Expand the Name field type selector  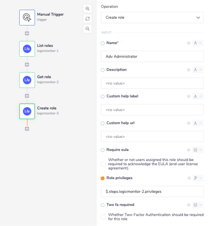[198, 43]
